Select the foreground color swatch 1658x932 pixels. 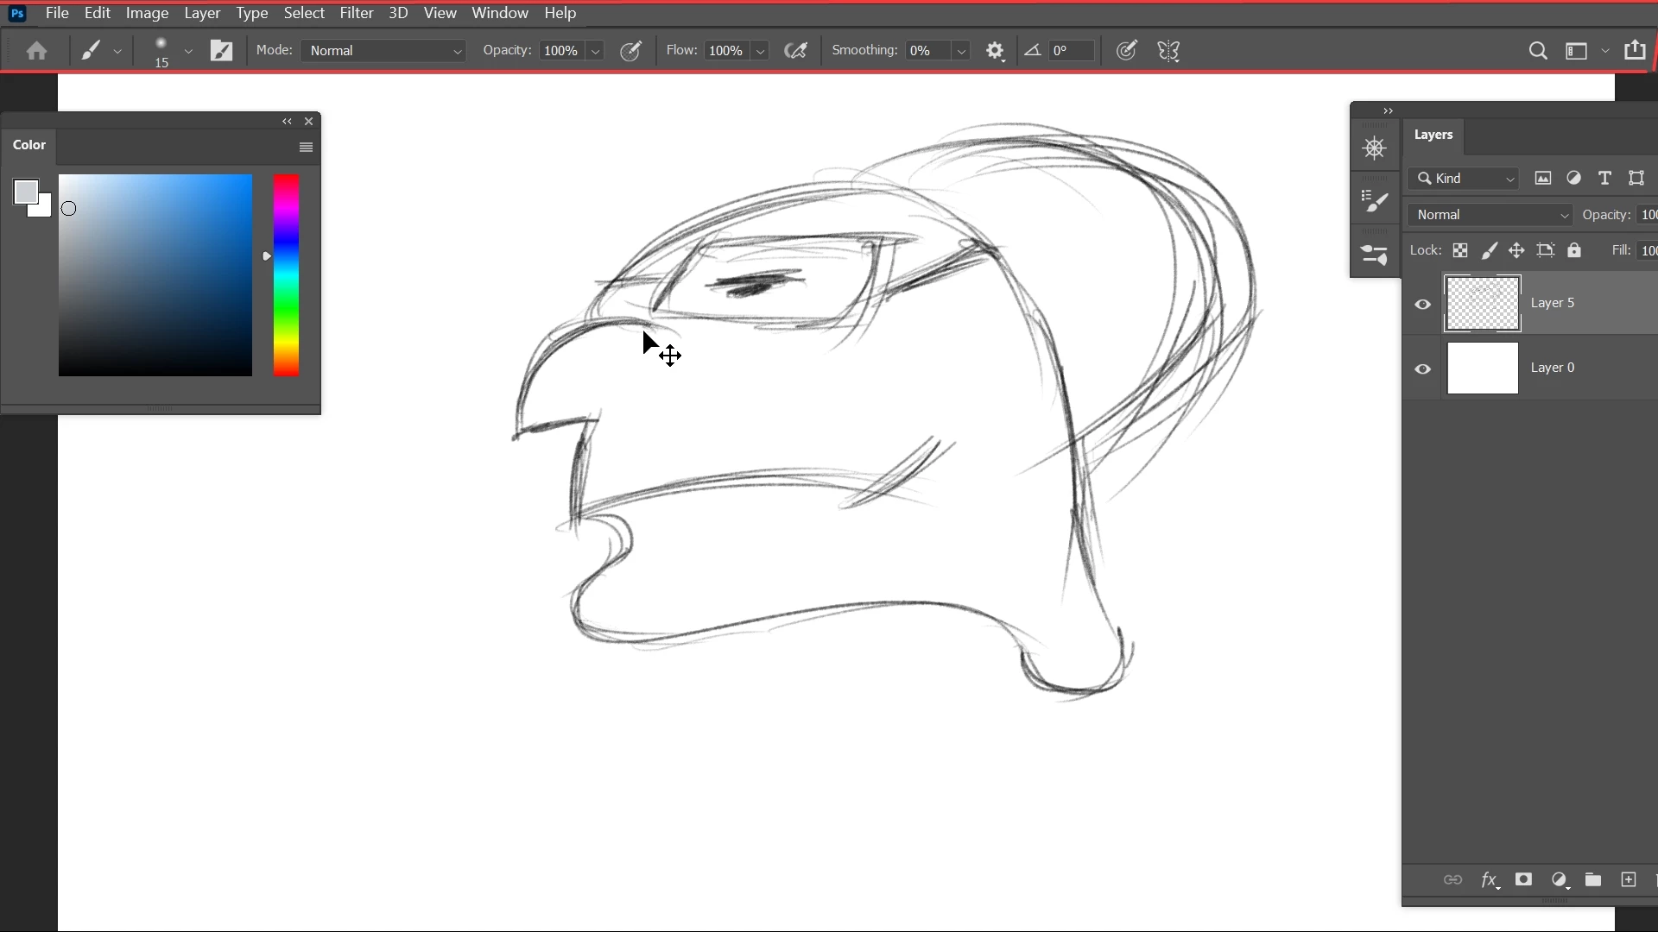tap(25, 191)
